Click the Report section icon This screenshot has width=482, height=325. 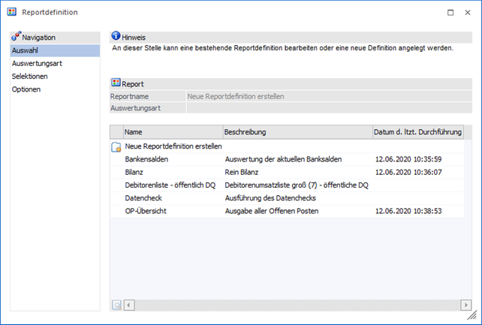(116, 84)
